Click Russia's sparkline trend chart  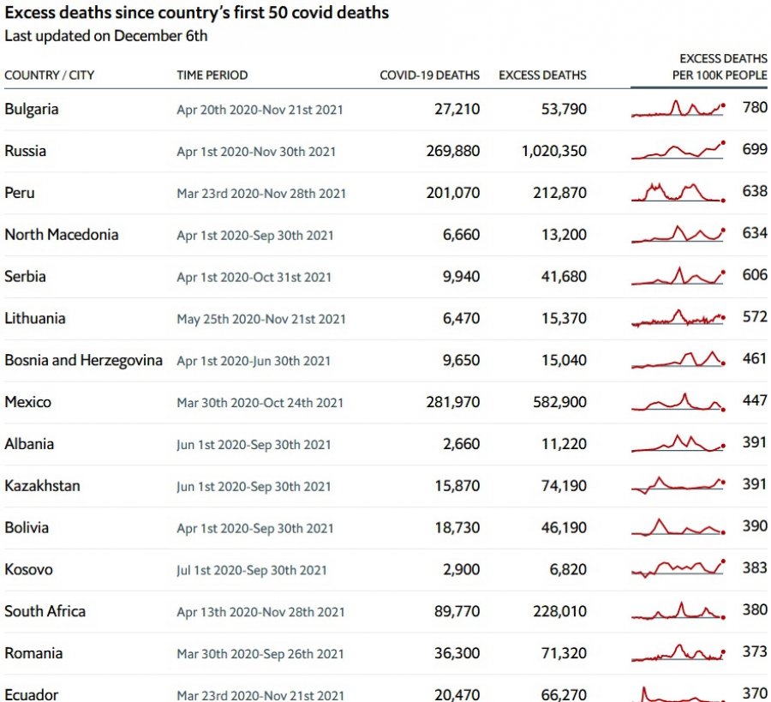678,151
